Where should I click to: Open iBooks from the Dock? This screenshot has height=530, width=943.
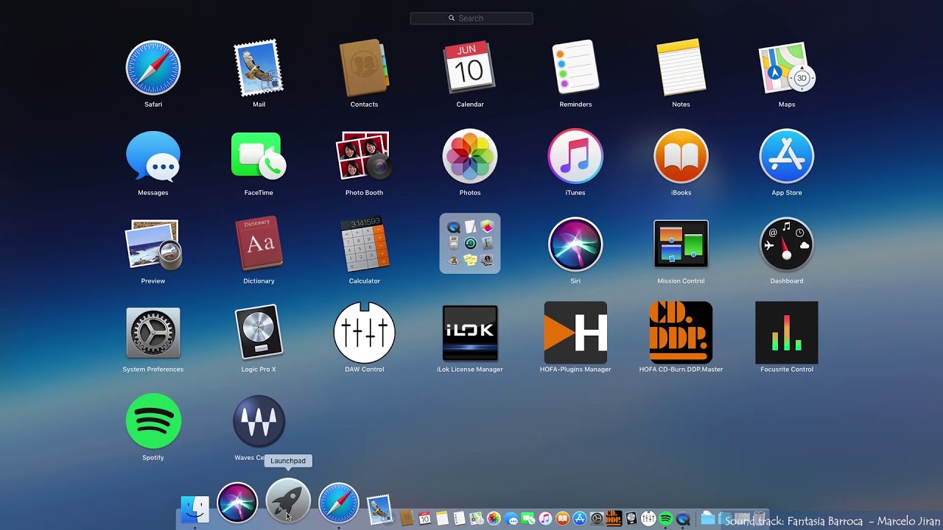click(x=563, y=519)
